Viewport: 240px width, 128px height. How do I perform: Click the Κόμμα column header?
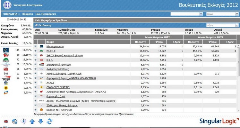tap(88, 42)
